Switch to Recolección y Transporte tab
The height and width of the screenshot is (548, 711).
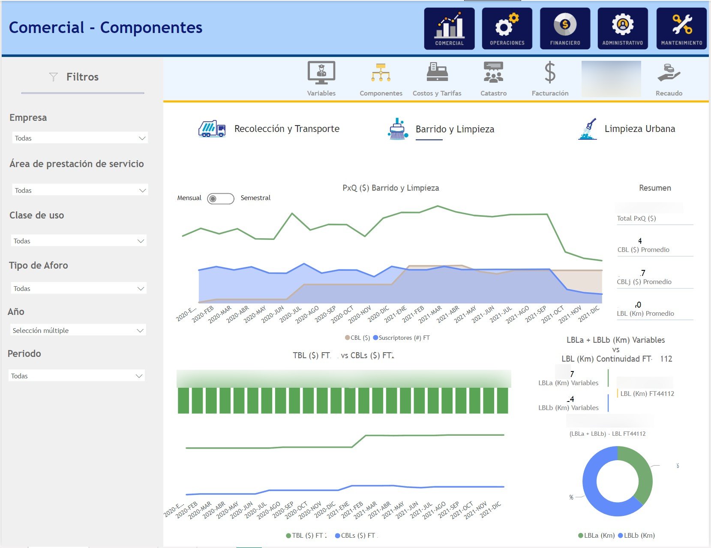pos(286,129)
